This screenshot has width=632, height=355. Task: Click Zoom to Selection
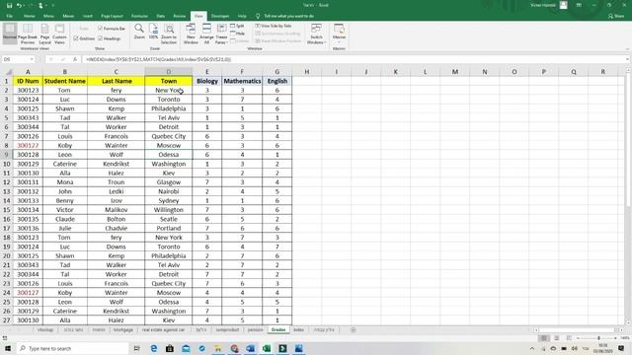tap(169, 34)
